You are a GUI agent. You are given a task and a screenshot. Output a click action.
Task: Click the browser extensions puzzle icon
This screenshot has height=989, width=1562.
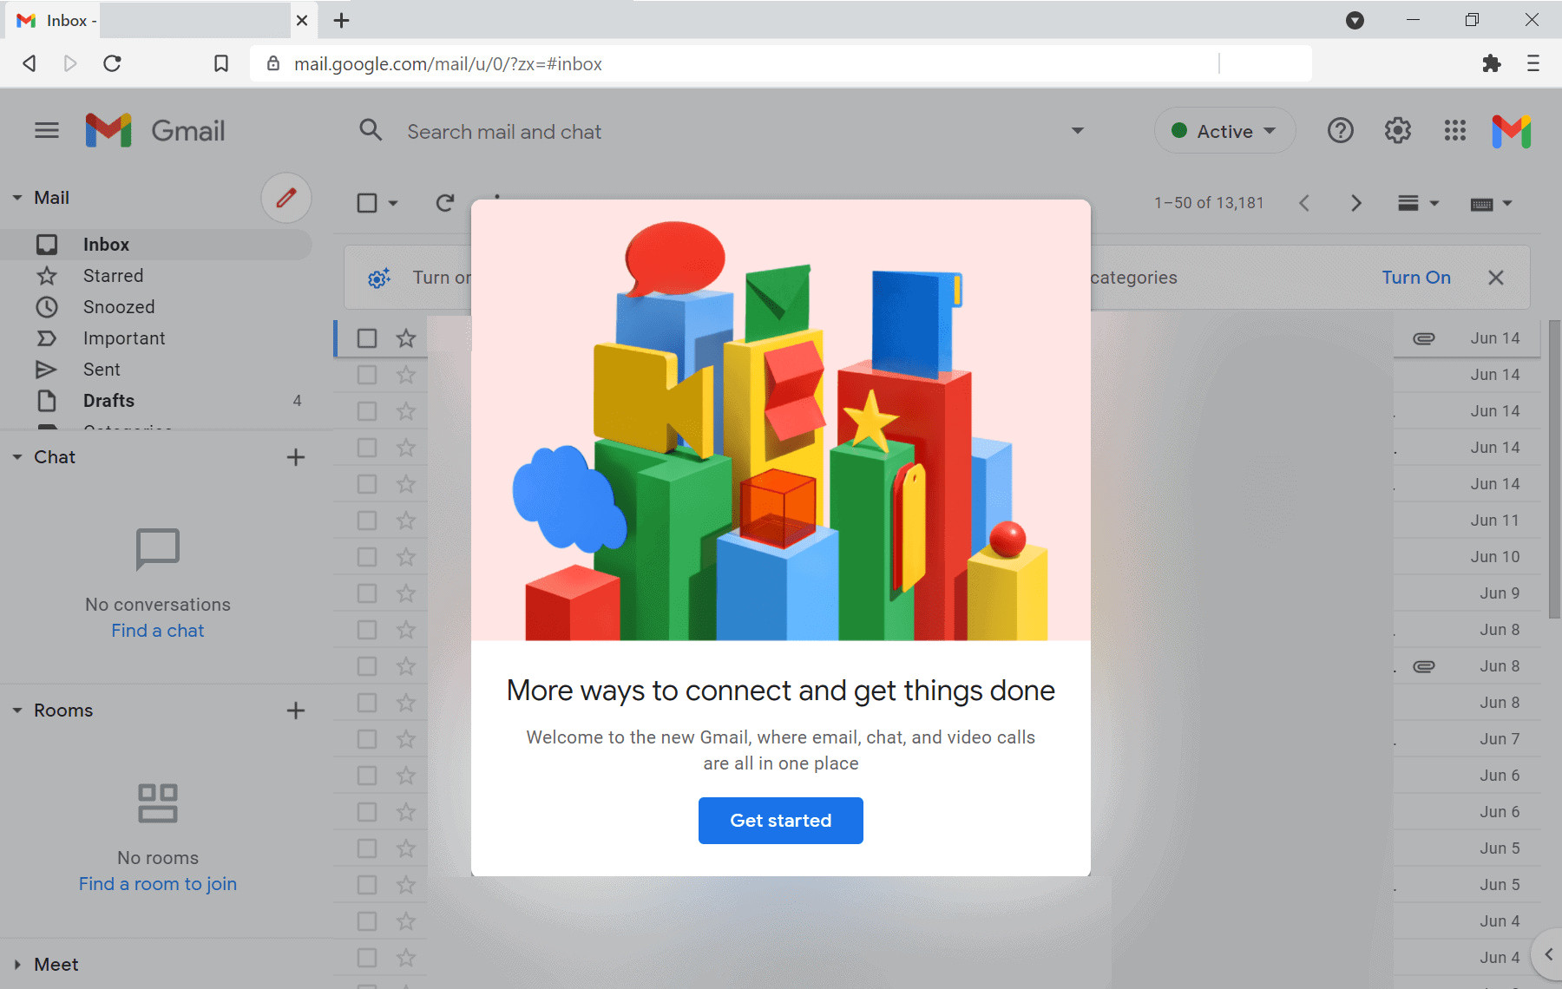pyautogui.click(x=1492, y=63)
